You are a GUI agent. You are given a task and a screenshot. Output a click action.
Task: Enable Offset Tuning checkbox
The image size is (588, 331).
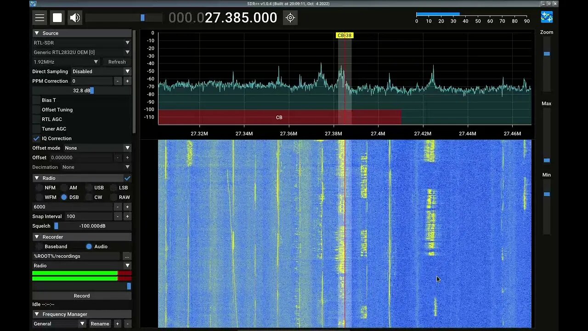(x=36, y=110)
